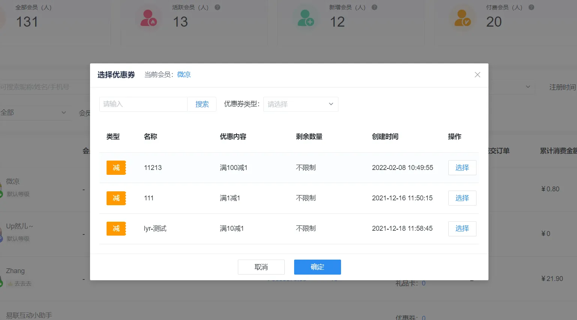Click the 剩余数量 column header
This screenshot has width=577, height=320.
[x=309, y=137]
